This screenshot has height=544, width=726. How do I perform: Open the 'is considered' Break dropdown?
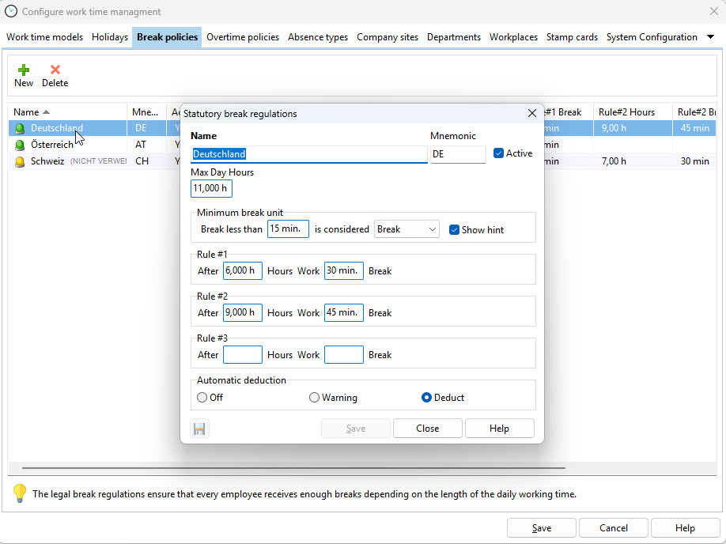point(406,229)
